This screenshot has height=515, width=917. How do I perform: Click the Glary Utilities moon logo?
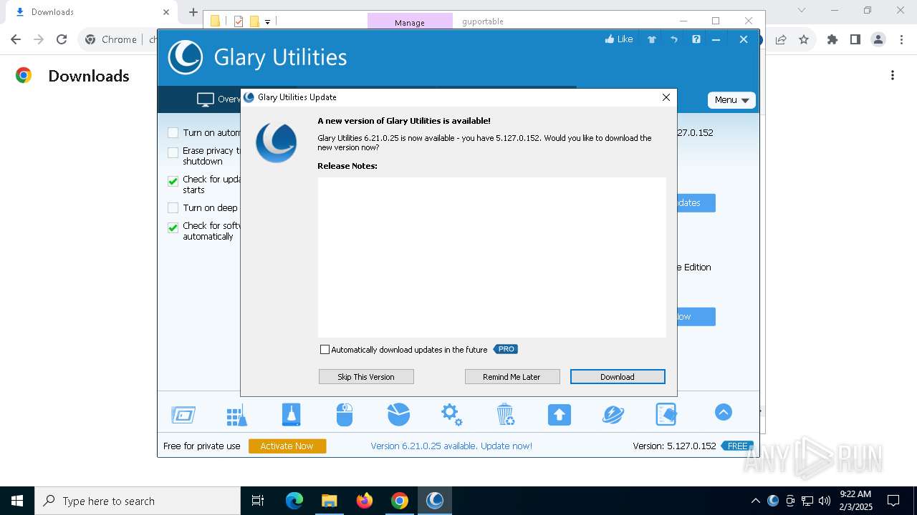pos(186,57)
